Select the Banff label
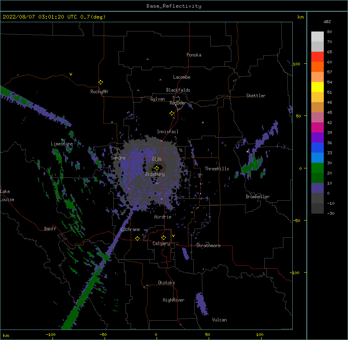The width and height of the screenshot is (348, 340). click(50, 229)
